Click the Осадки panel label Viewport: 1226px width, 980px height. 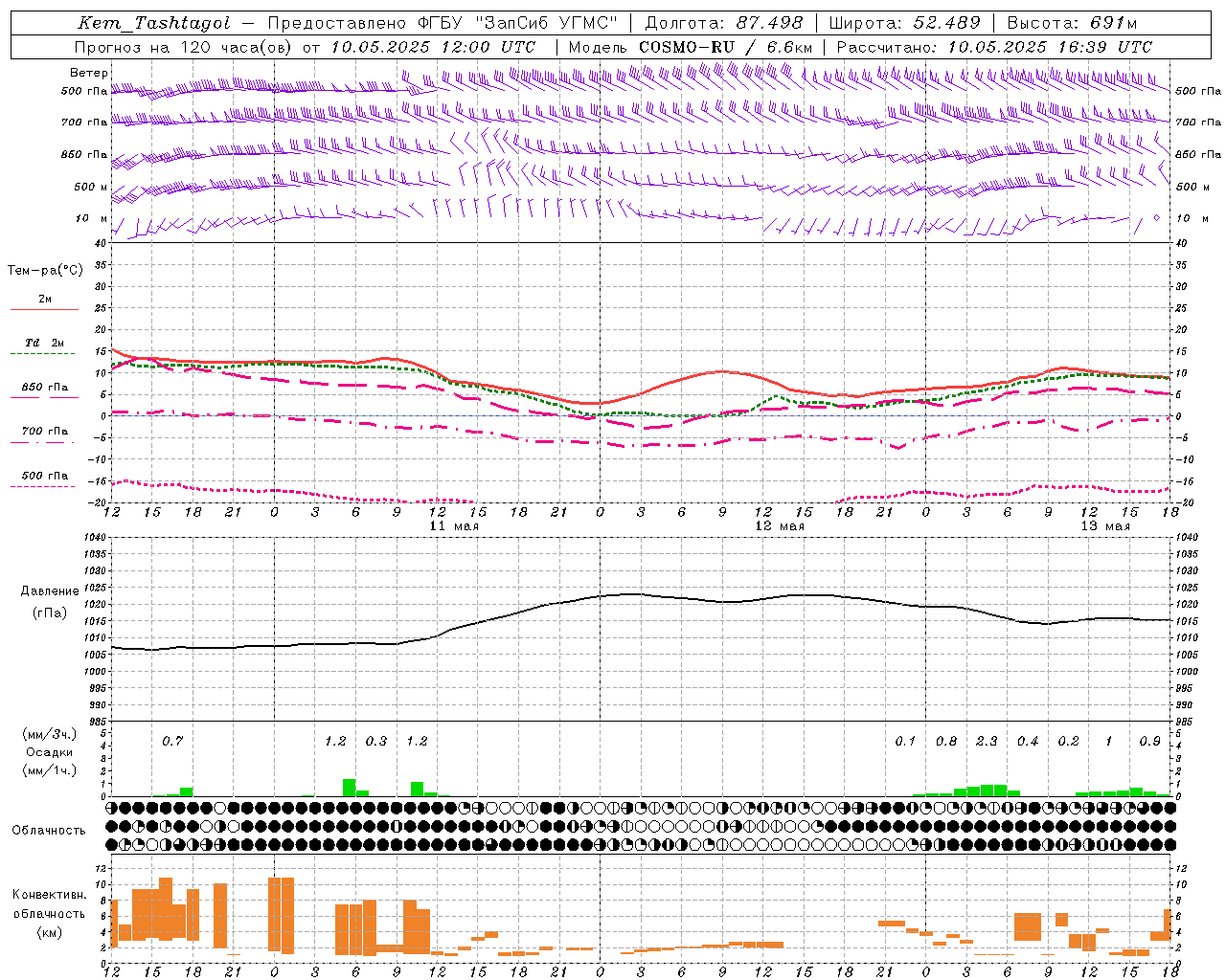tap(49, 752)
